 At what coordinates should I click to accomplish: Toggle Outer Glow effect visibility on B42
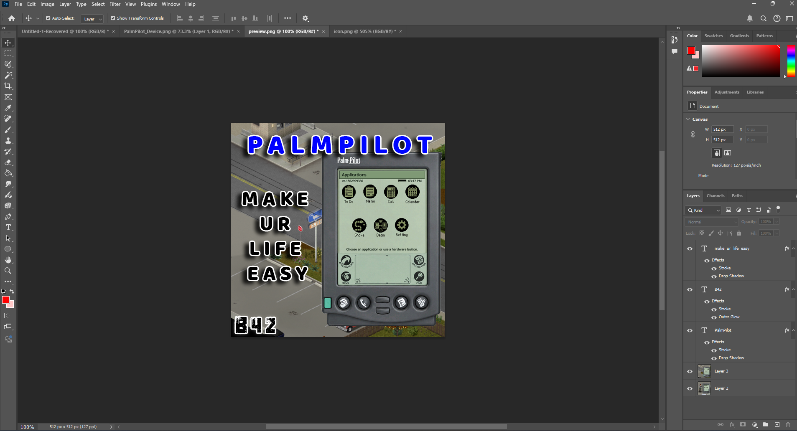(x=714, y=317)
